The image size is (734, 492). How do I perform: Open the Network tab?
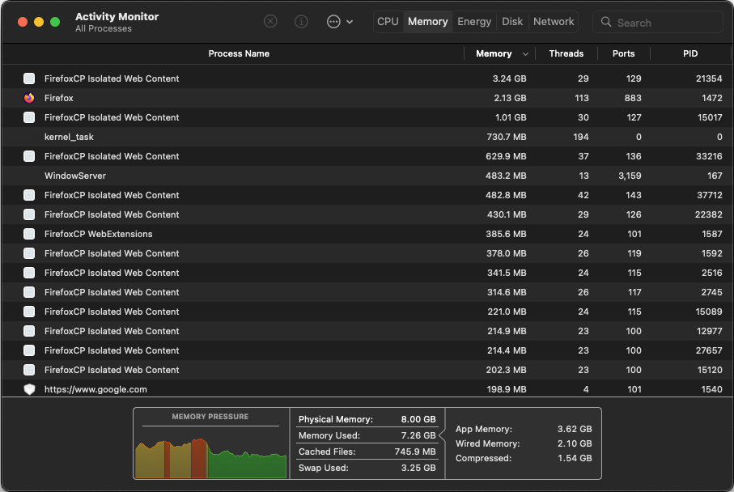554,22
